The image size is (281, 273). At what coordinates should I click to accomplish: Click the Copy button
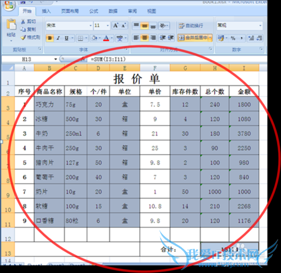(29, 29)
